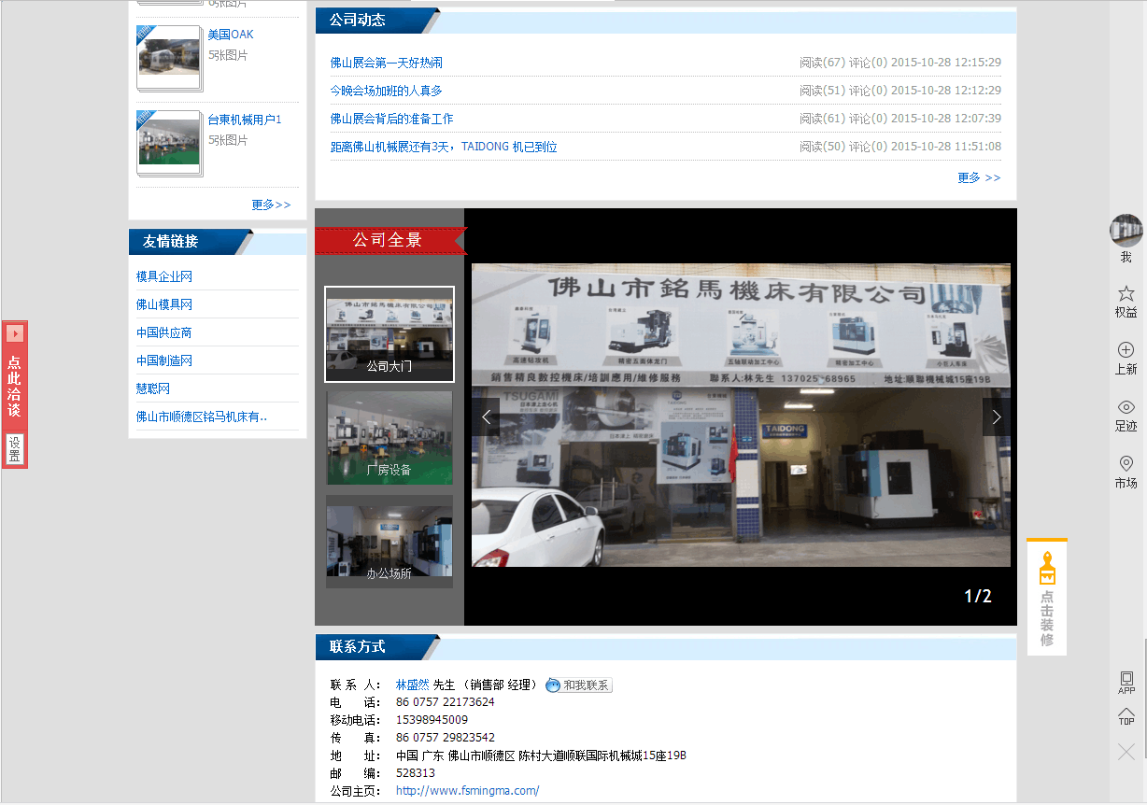The image size is (1147, 805).
Task: Click mobile number 15398945009
Action: [432, 720]
